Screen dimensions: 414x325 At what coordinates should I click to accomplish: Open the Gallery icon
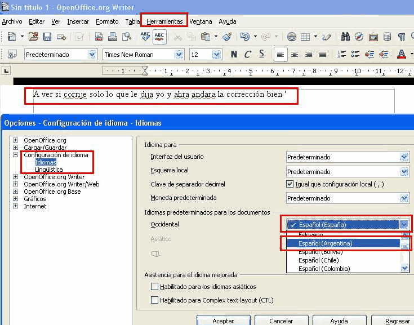[x=373, y=37]
